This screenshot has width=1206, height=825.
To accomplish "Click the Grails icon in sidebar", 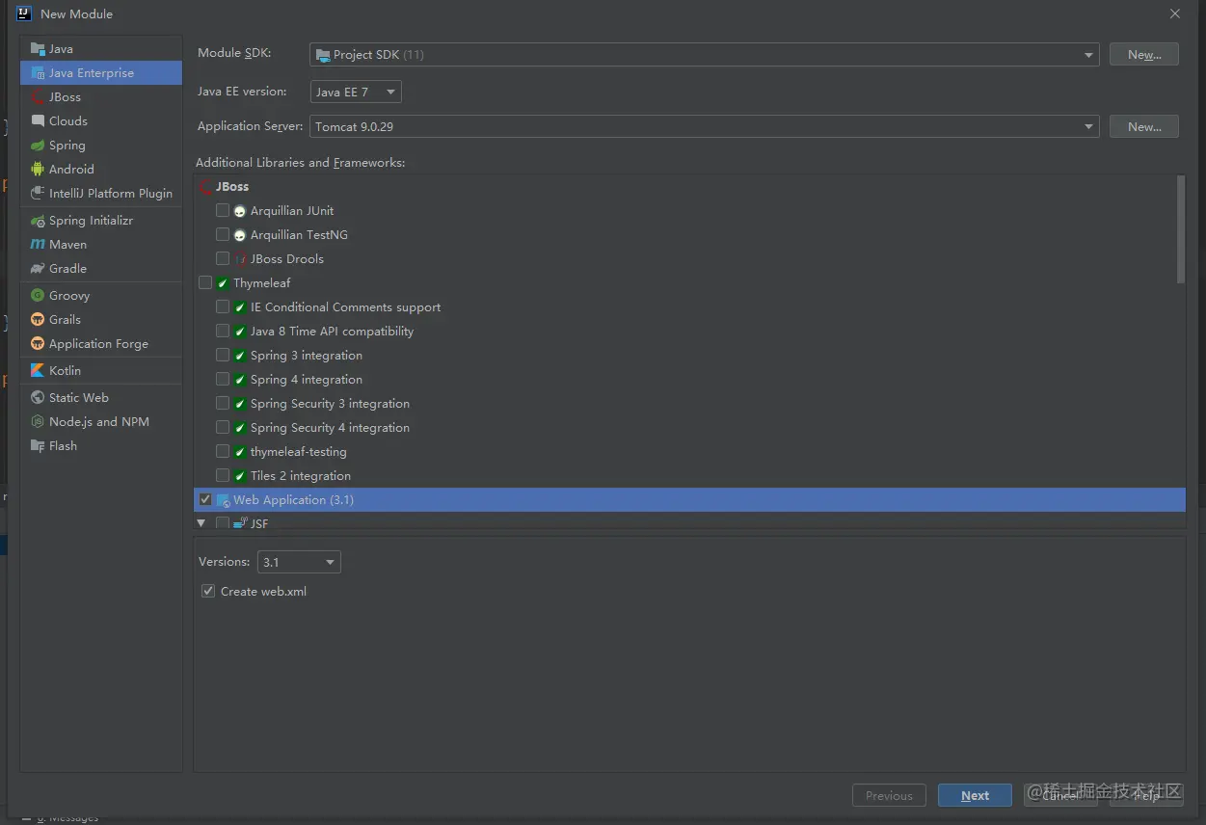I will (38, 319).
